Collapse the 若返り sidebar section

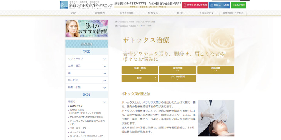[x=87, y=102]
